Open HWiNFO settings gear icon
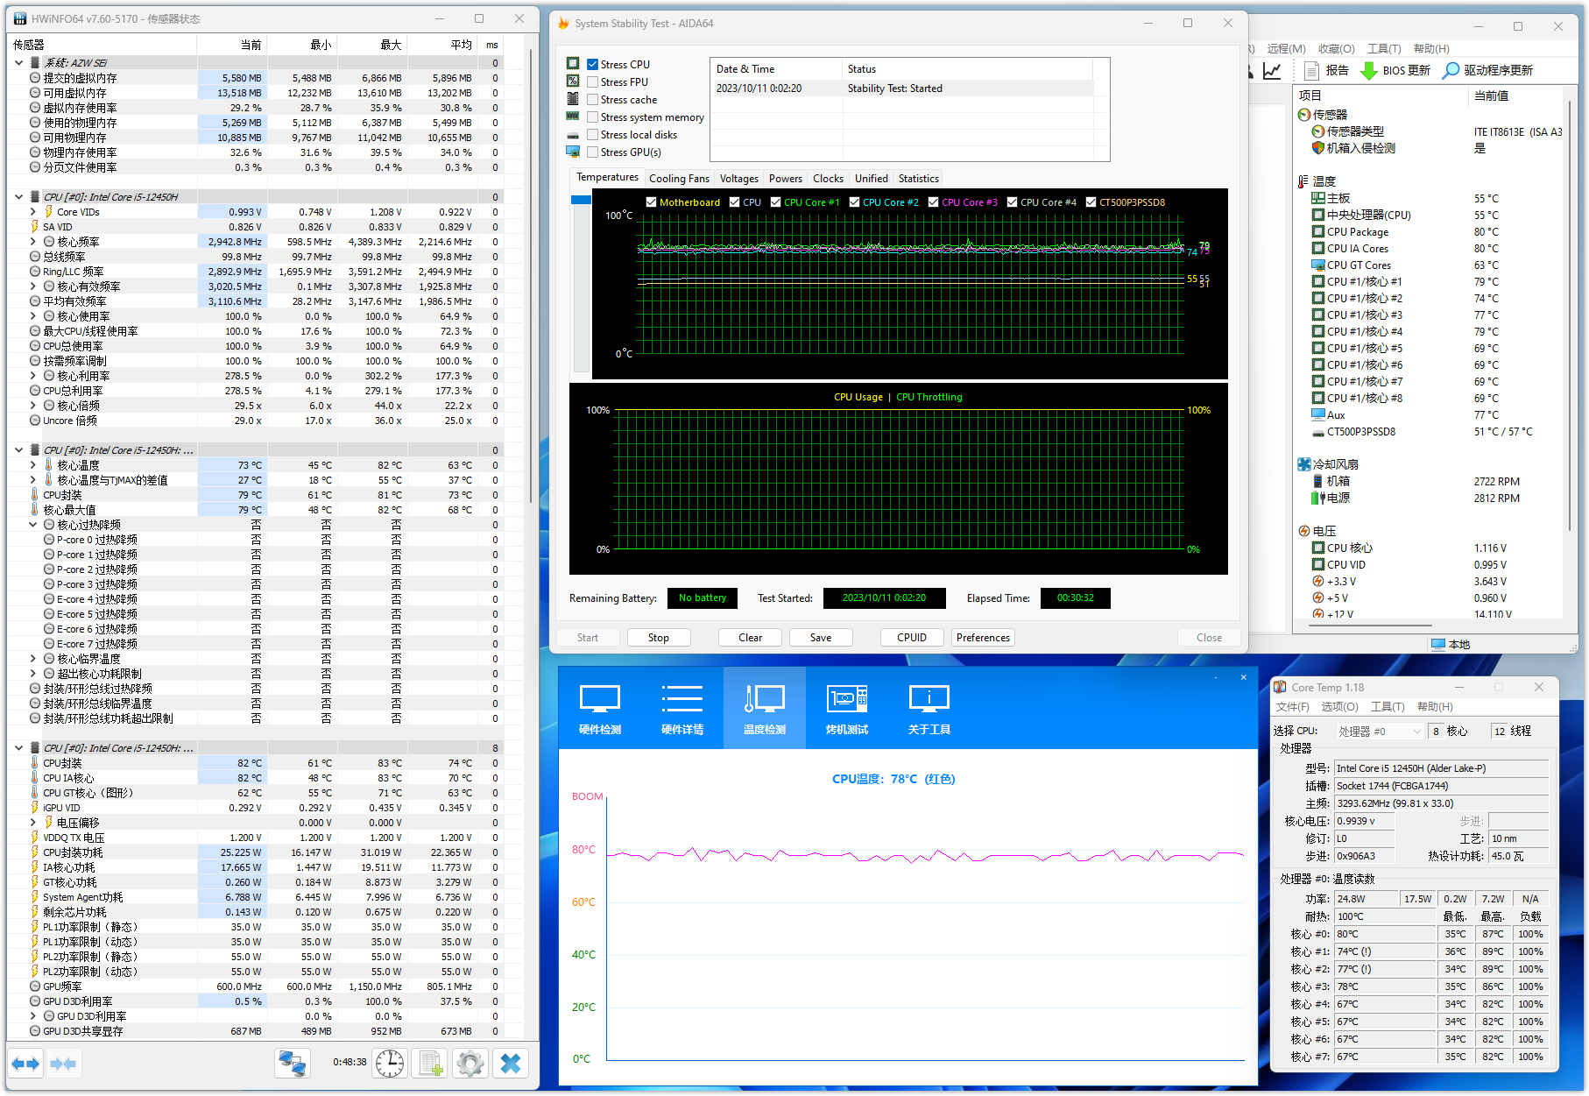 470,1064
